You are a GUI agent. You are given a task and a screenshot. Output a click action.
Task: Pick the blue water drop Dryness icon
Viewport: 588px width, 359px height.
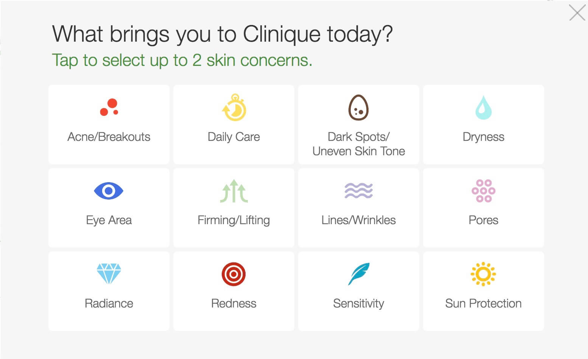coord(483,108)
